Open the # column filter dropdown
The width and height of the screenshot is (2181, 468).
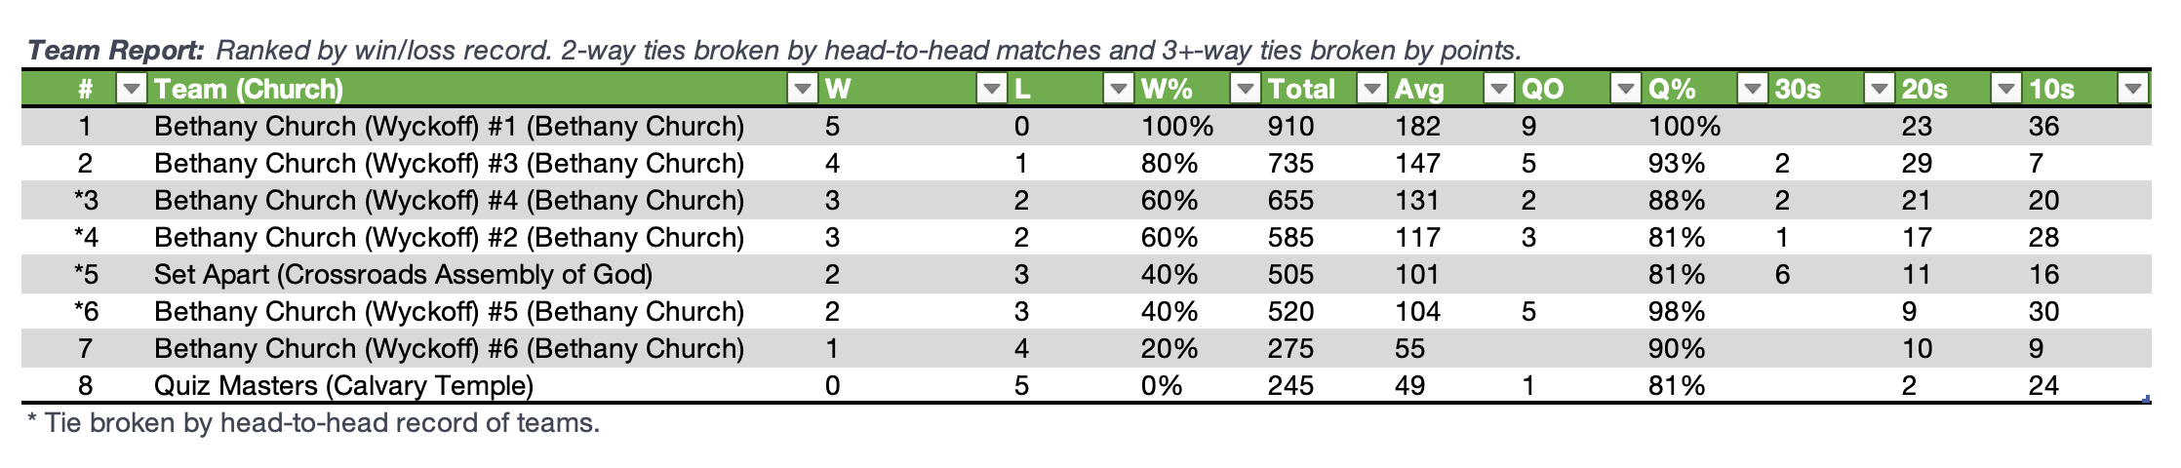pos(131,90)
